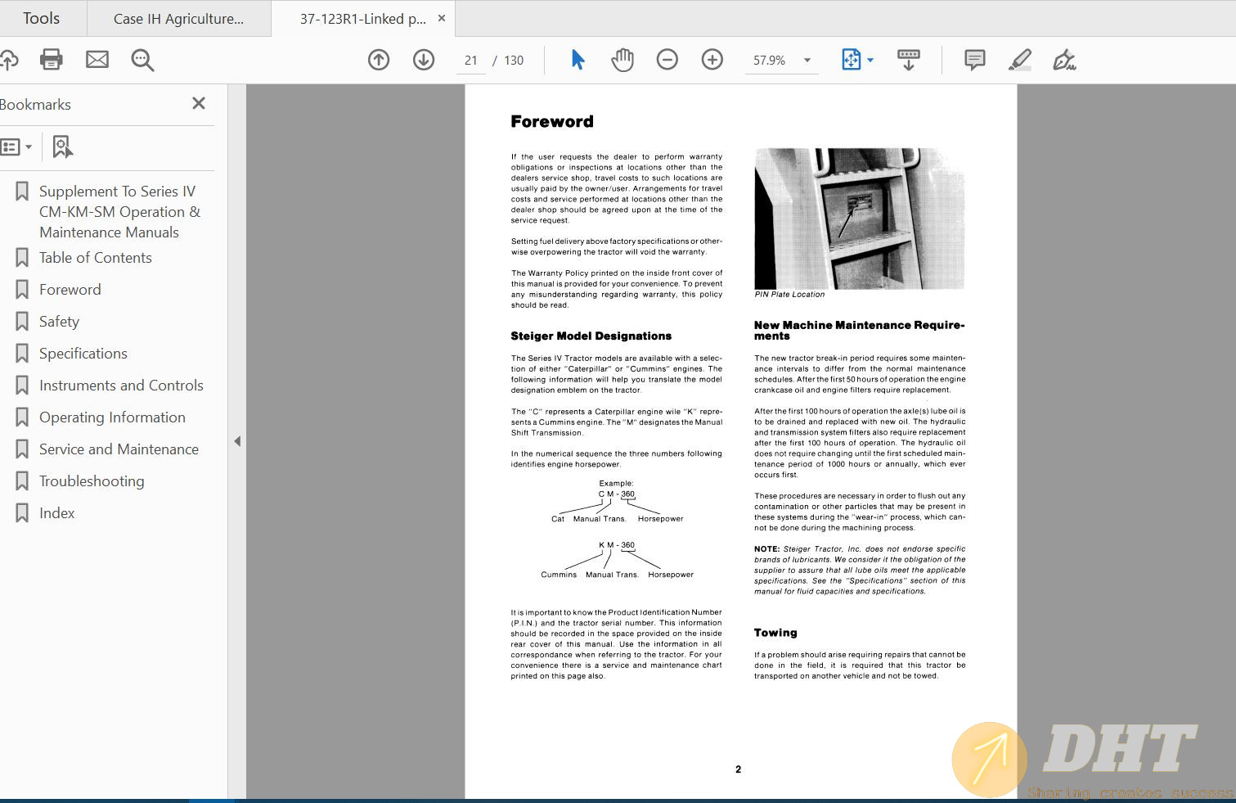The image size is (1236, 803).
Task: Jump to Troubleshooting bookmark
Action: [92, 481]
